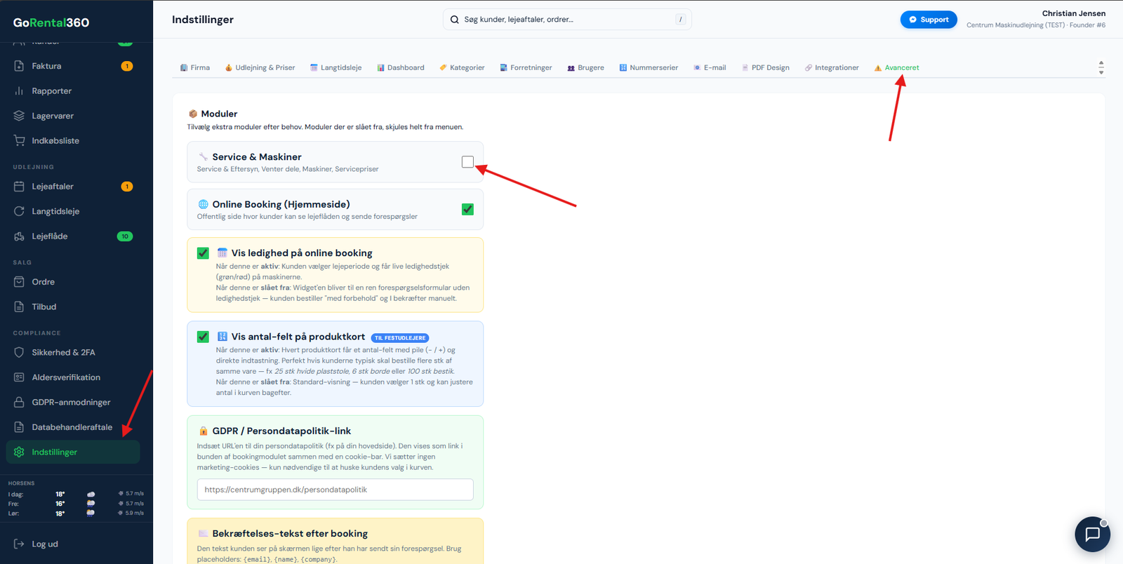This screenshot has width=1123, height=564.
Task: Switch to the Dashboard tab
Action: 400,68
